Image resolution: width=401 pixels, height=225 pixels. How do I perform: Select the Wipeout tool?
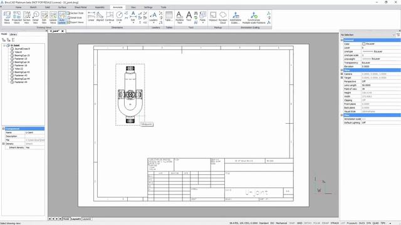point(213,16)
